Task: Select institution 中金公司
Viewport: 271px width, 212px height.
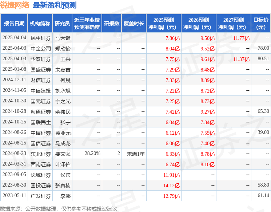Action: pos(41,49)
